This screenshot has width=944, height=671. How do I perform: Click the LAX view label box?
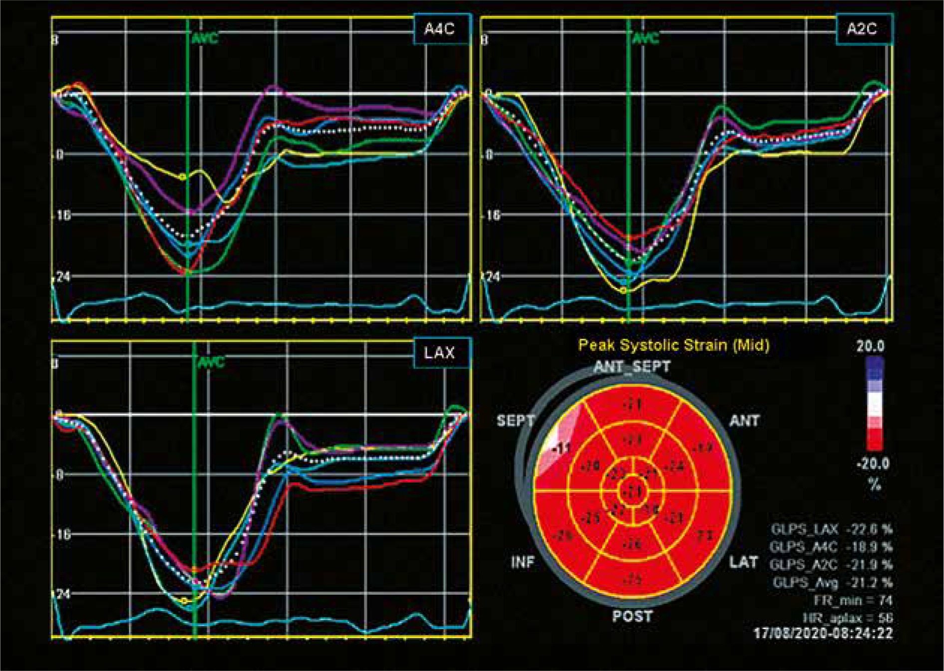pos(440,353)
